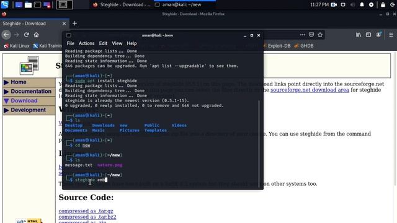Viewport: 397px width, 223px height.
Task: Open the file manager icon in the top panel
Action: point(28,5)
